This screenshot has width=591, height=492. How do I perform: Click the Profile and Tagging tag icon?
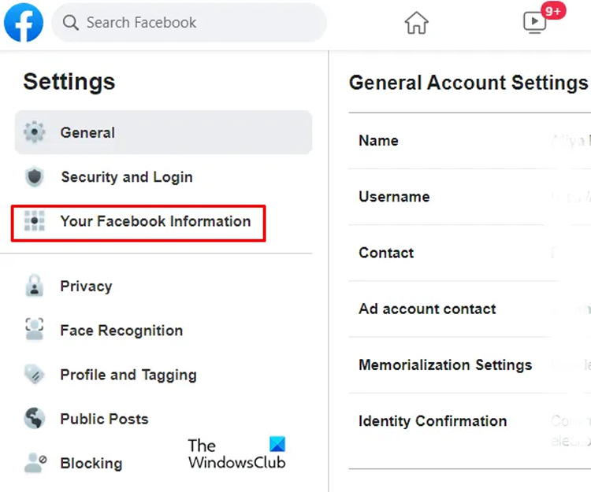pos(35,374)
